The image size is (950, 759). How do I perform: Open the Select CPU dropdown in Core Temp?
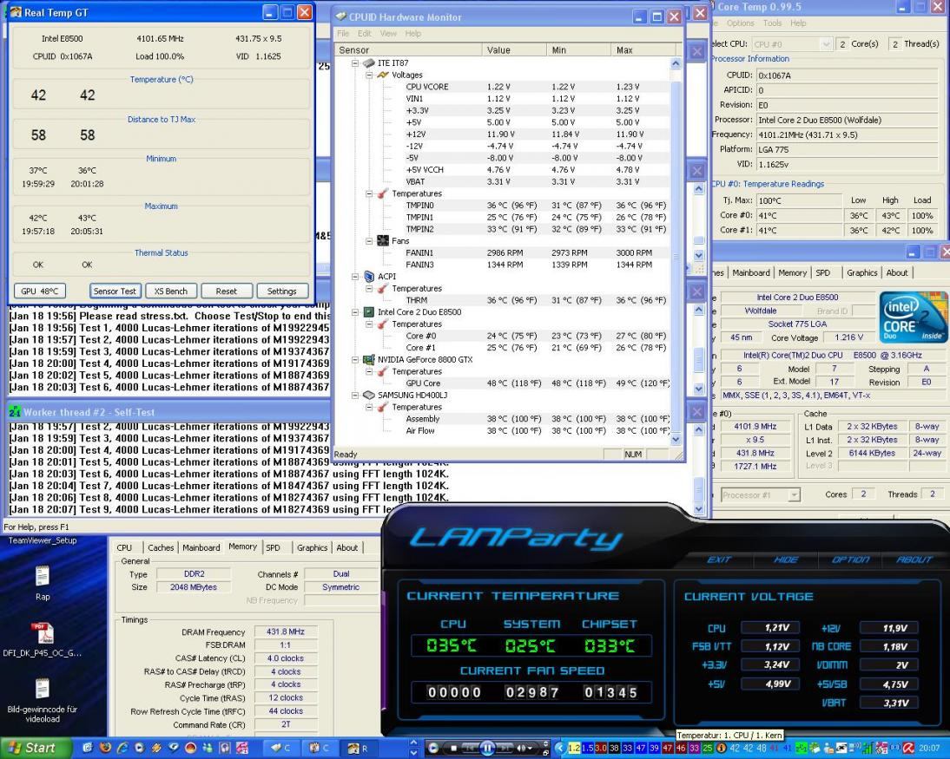(x=825, y=44)
